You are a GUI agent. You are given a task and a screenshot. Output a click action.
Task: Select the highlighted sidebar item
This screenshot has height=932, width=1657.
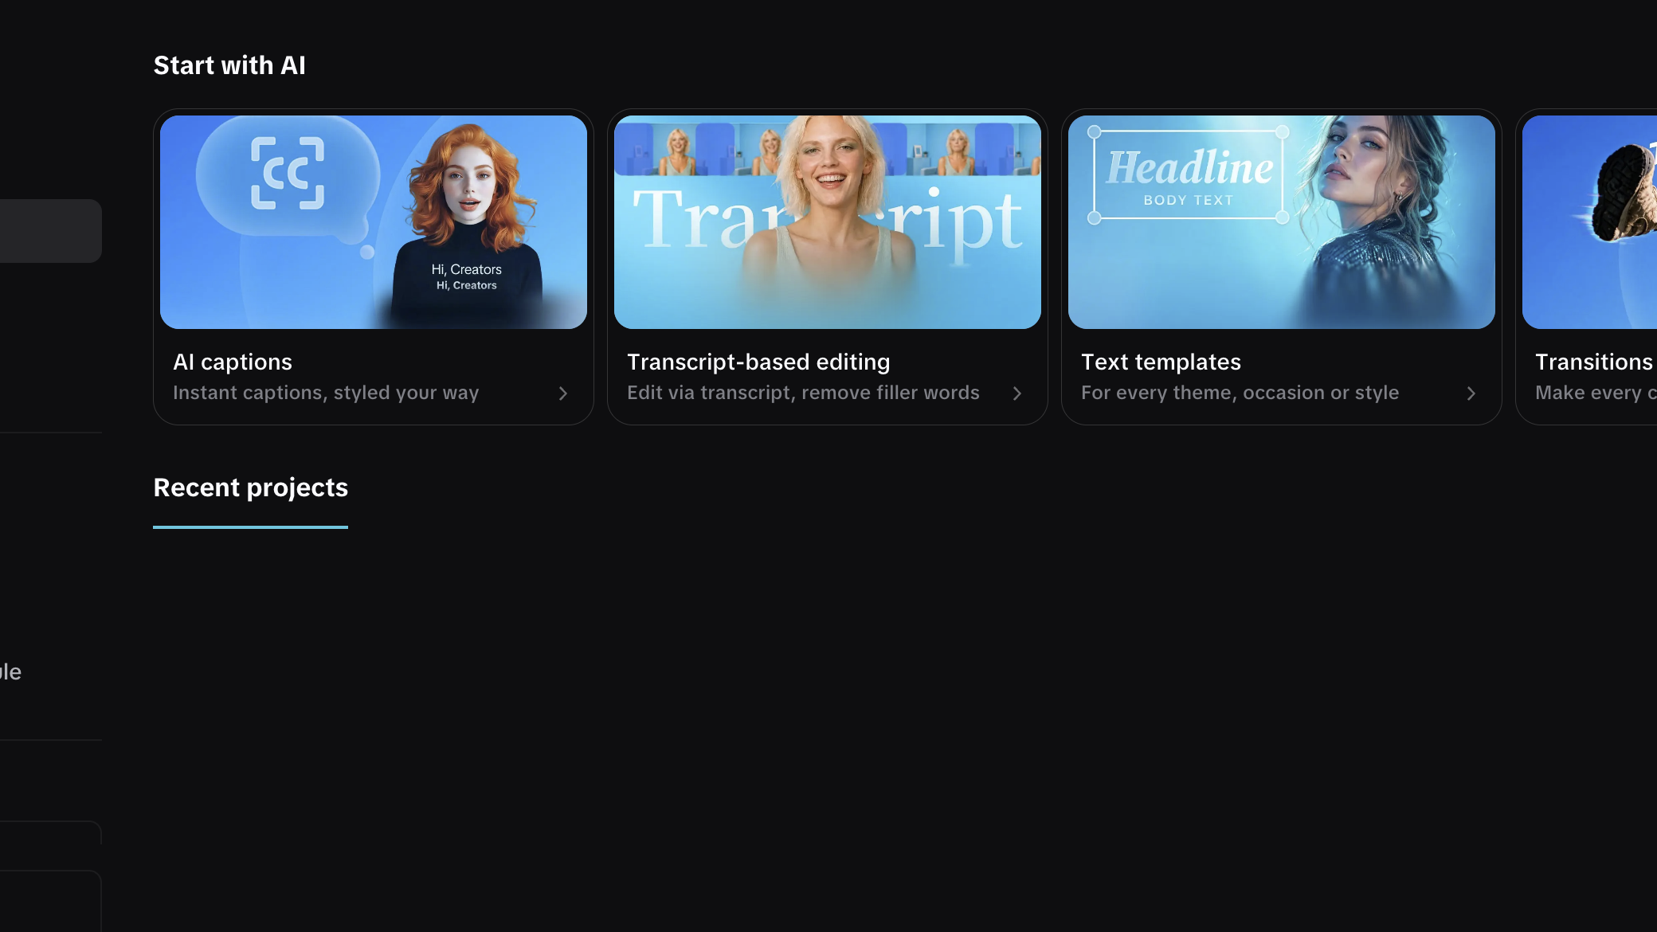click(51, 231)
